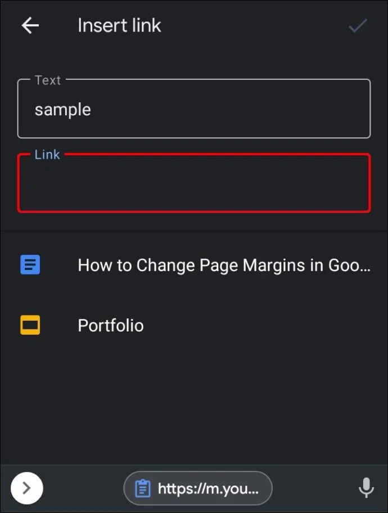Click inside the red-outlined Link field
The width and height of the screenshot is (388, 513).
pos(194,183)
